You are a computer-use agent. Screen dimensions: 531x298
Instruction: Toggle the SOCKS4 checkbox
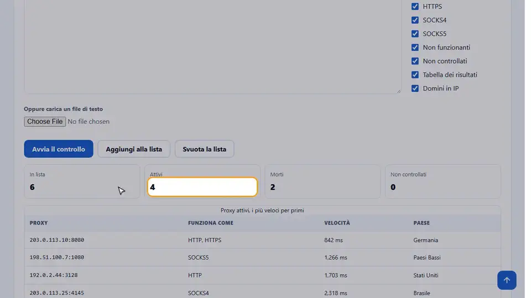(x=415, y=20)
